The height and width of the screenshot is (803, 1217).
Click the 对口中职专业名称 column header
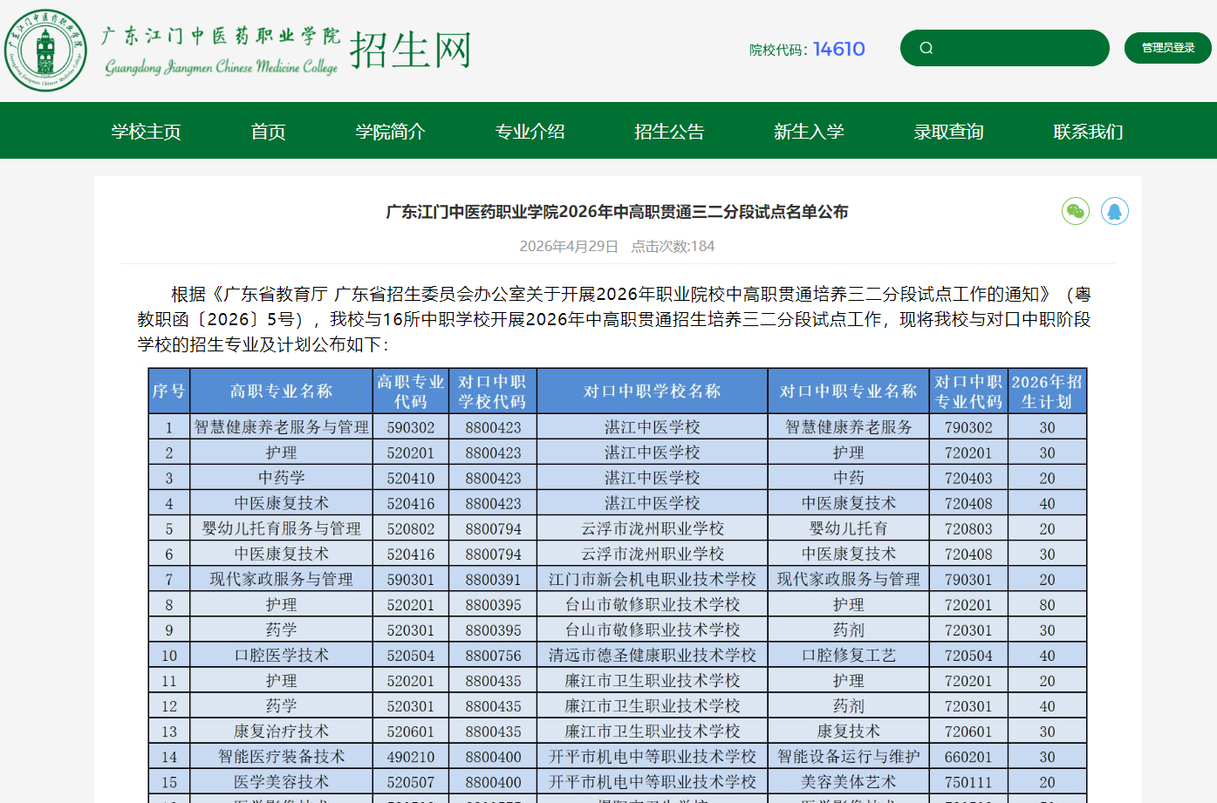(x=849, y=391)
